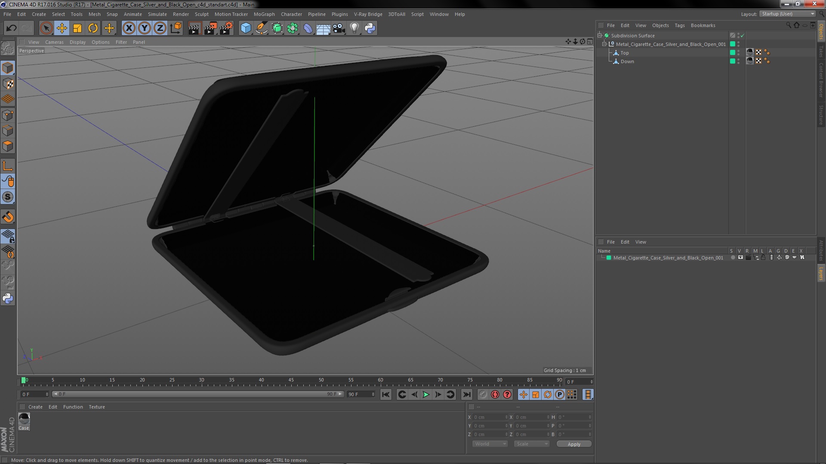Click the green color swatch for Top
The width and height of the screenshot is (826, 464).
pyautogui.click(x=732, y=52)
